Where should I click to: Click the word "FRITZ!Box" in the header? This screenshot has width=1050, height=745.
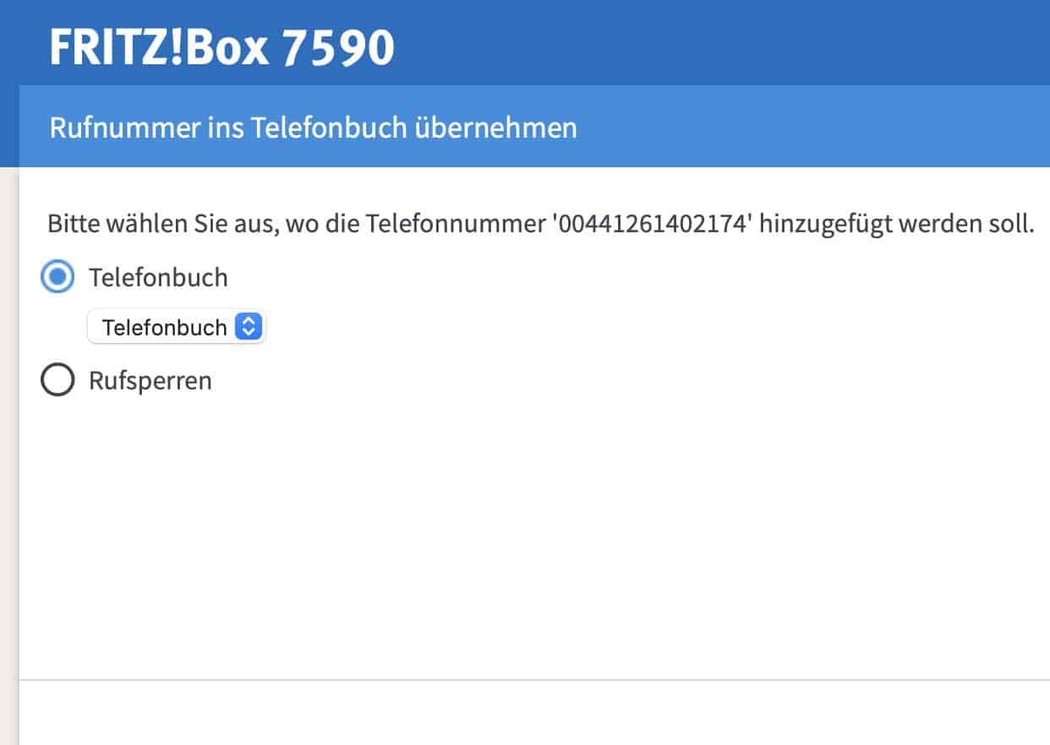click(159, 46)
